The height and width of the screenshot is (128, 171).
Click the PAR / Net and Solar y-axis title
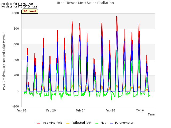4,61
